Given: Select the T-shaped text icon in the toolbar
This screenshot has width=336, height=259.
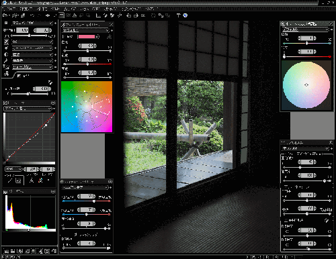Looking at the screenshot, I should click(178, 15).
